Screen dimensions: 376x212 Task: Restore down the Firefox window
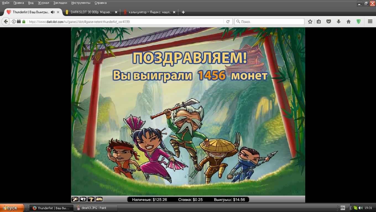[366, 3]
